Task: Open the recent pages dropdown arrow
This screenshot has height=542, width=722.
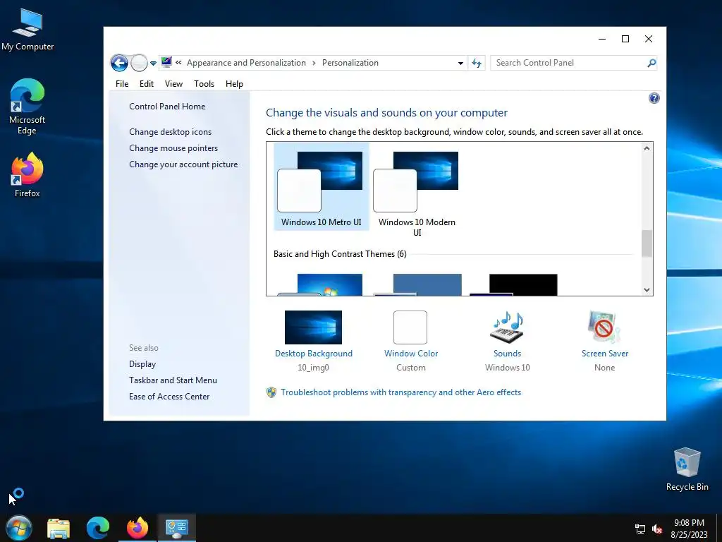Action: (x=153, y=64)
